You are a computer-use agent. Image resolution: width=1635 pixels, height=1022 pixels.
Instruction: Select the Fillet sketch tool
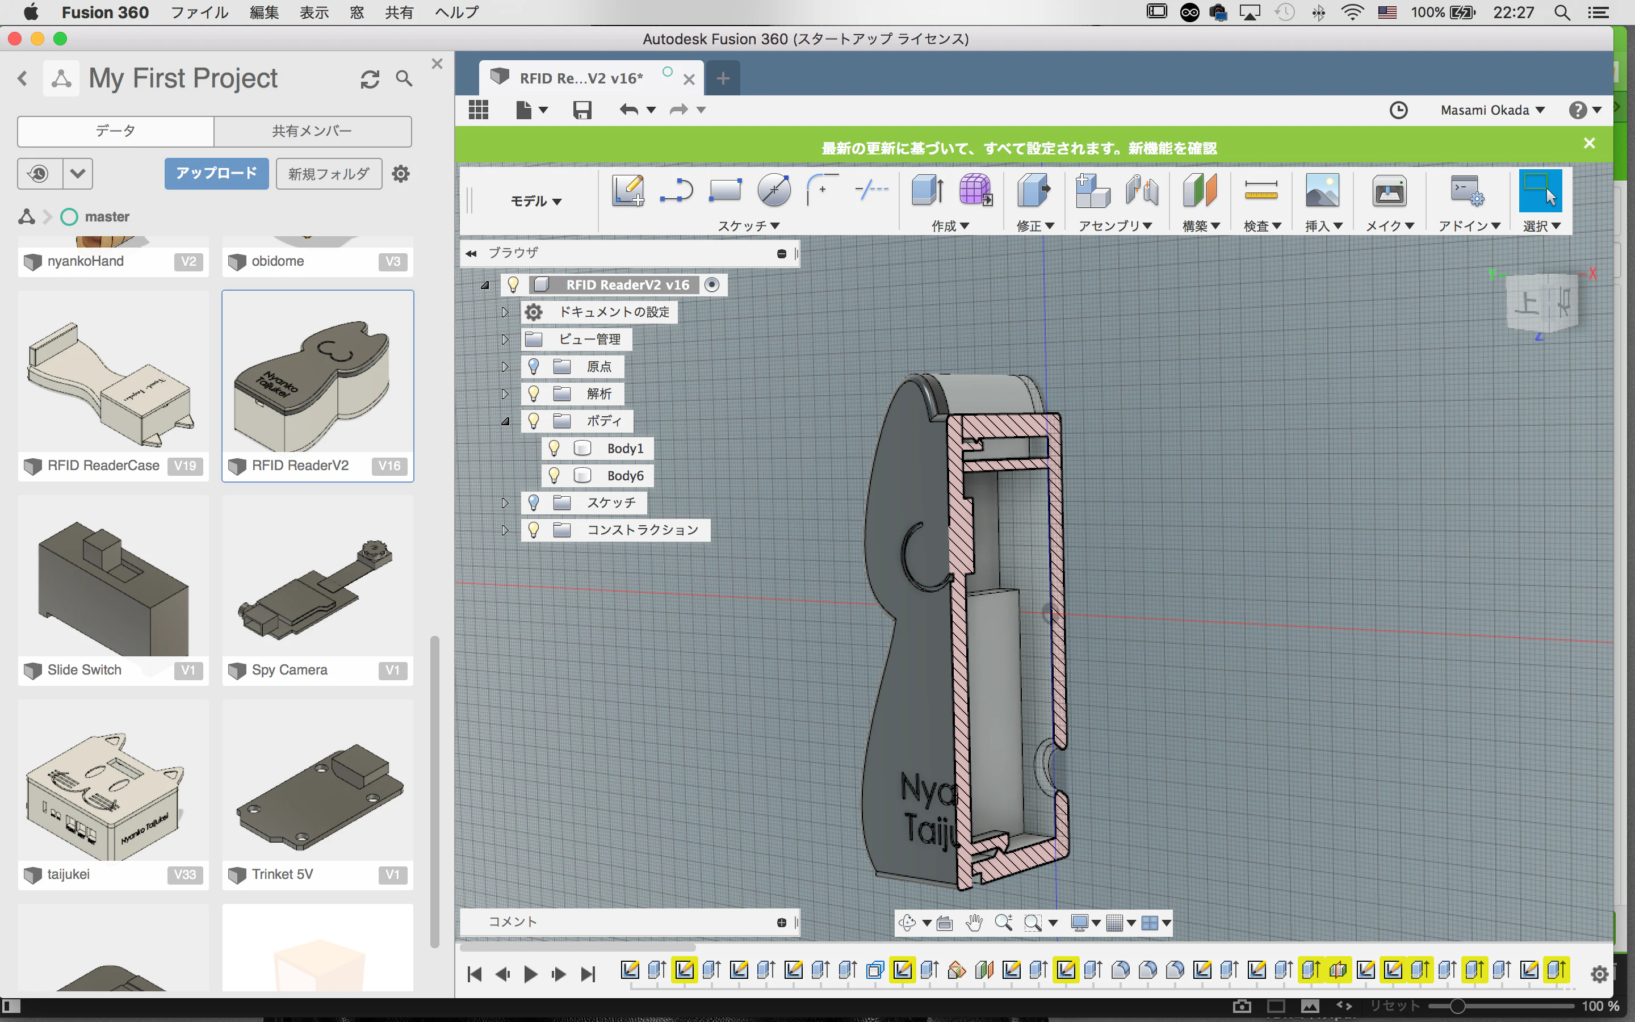tap(822, 190)
